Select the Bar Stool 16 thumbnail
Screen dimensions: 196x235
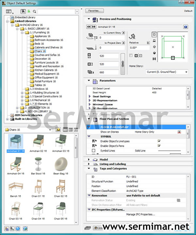[x=38, y=166]
